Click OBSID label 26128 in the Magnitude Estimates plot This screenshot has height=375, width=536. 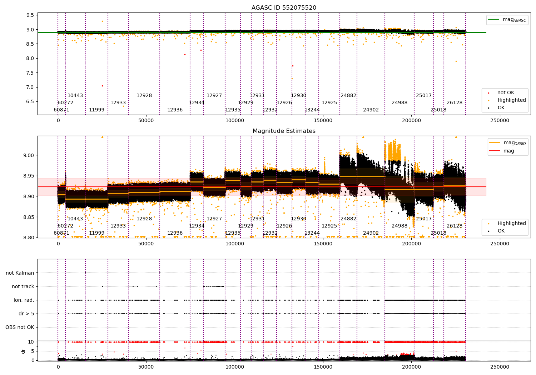(x=455, y=226)
